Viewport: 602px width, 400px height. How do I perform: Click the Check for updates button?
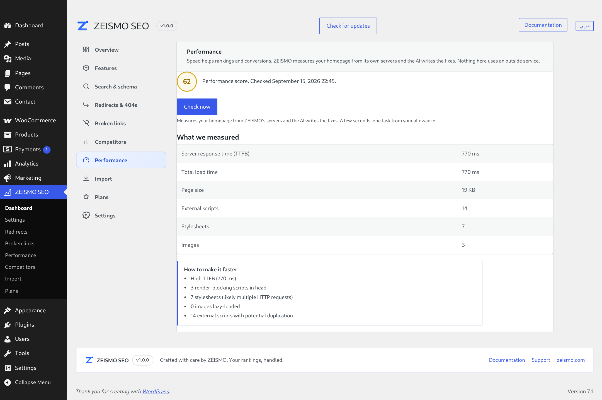[348, 26]
